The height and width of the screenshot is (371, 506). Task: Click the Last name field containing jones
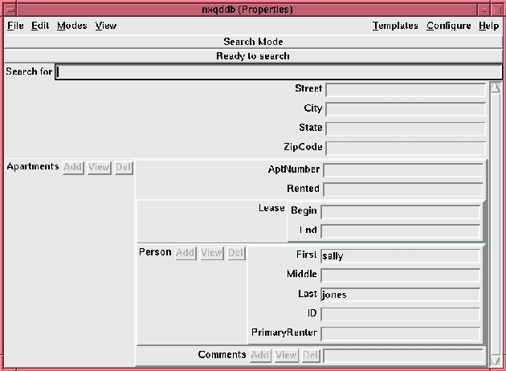(400, 295)
